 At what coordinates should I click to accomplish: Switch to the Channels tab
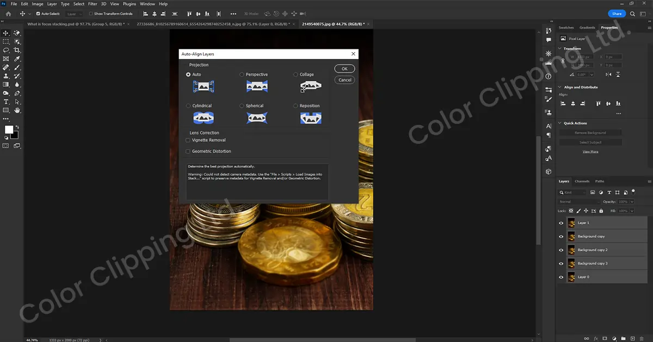coord(582,181)
